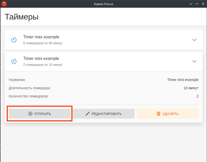Open the Timer max example list row
The height and width of the screenshot is (162, 207).
[x=104, y=40]
